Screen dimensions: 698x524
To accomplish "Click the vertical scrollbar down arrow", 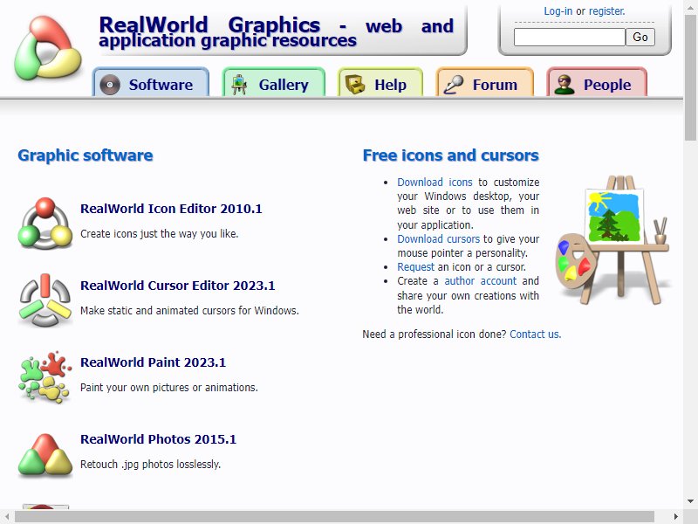I will click(x=691, y=501).
